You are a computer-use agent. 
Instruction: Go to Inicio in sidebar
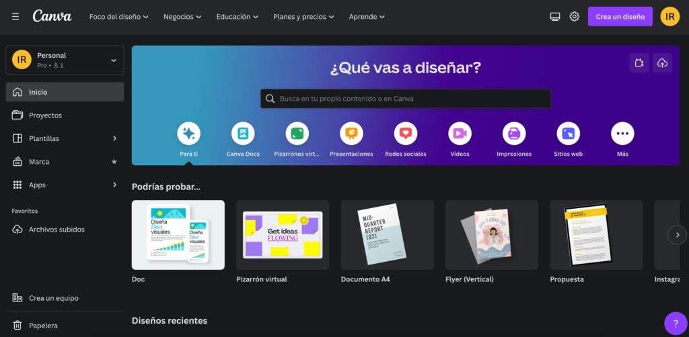[65, 92]
